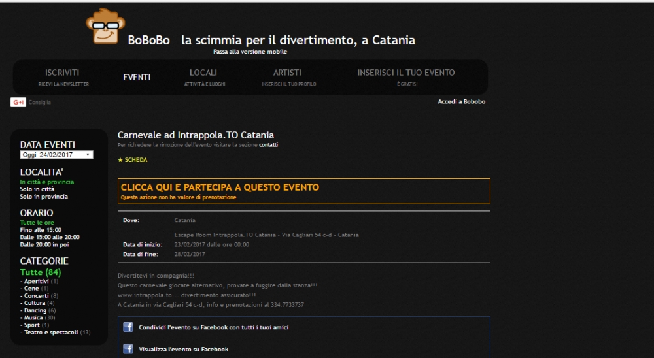Click the BoBoBo monkey logo
The height and width of the screenshot is (358, 654).
coord(105,27)
